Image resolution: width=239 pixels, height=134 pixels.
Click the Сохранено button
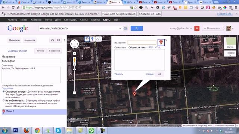pos(55,51)
